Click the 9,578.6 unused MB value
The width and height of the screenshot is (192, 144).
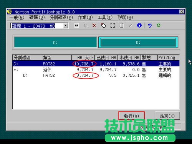pyautogui.click(x=131, y=64)
